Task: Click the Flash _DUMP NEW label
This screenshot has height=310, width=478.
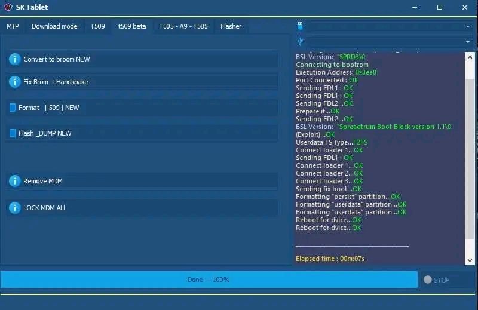Action: click(45, 133)
